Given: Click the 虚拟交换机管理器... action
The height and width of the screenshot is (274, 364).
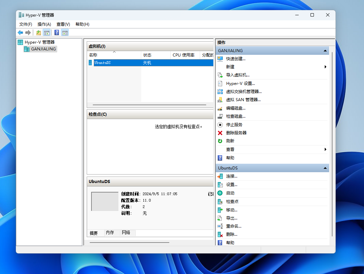Looking at the screenshot, I should pos(244,92).
